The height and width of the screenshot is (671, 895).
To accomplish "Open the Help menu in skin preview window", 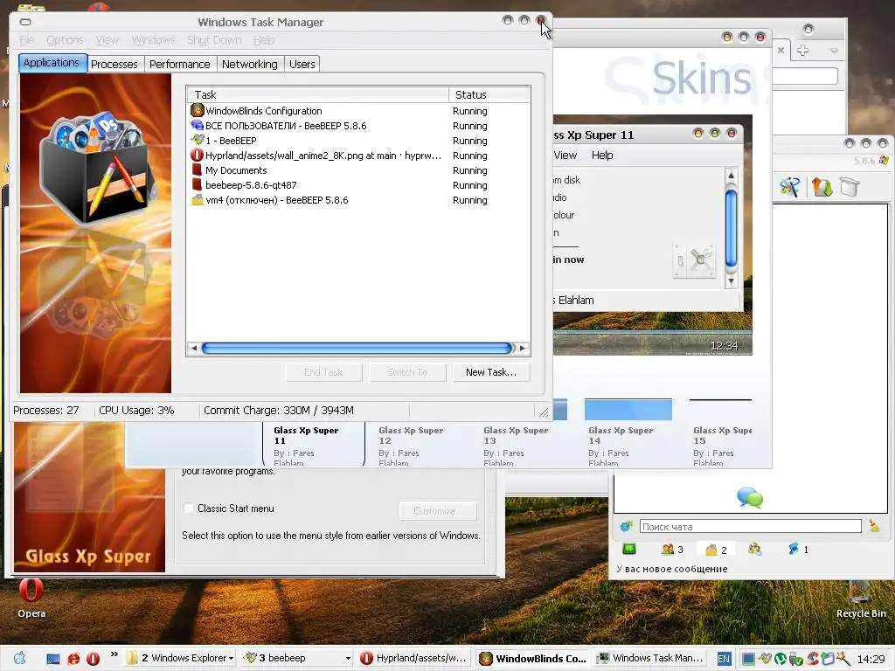I will pyautogui.click(x=602, y=156).
